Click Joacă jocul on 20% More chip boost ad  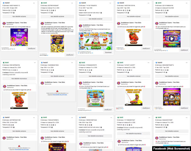(70, 55)
